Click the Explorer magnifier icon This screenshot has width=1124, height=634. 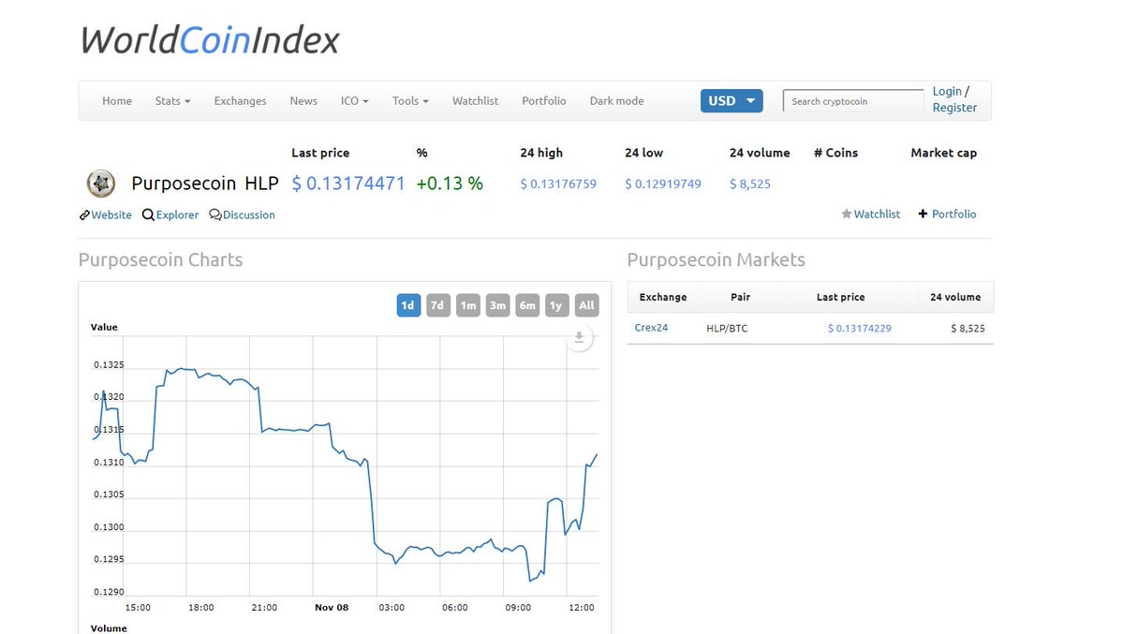click(x=148, y=215)
